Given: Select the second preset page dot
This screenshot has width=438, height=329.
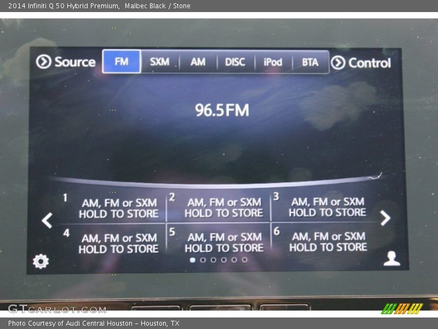Looking at the screenshot, I should tap(203, 260).
